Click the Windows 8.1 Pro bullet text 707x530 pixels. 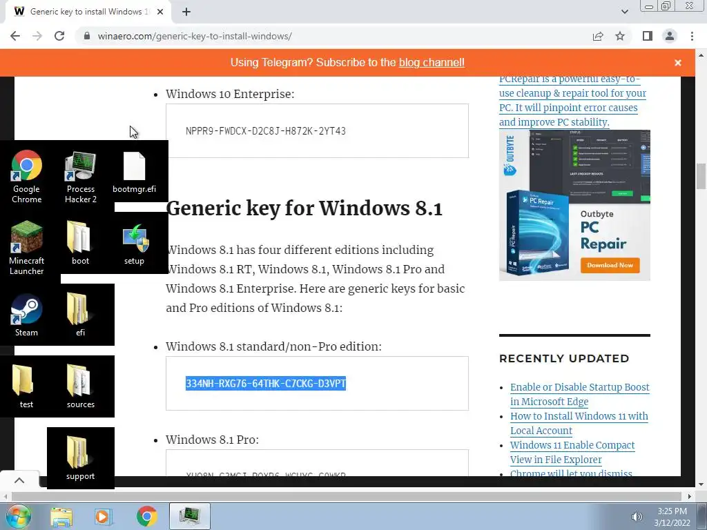[212, 440]
